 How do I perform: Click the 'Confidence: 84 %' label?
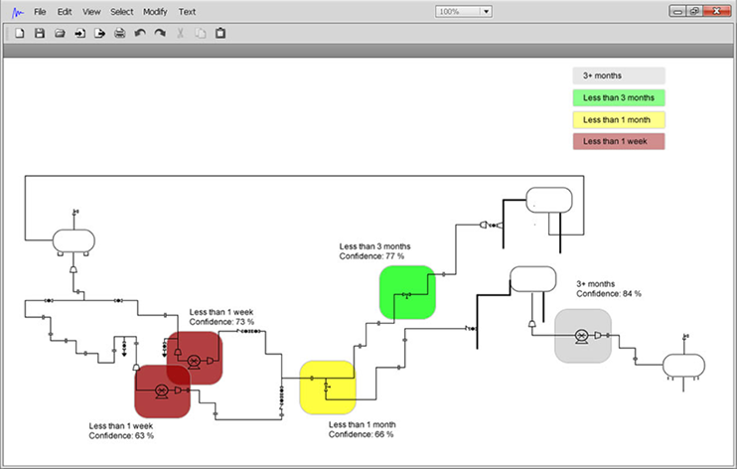point(609,294)
